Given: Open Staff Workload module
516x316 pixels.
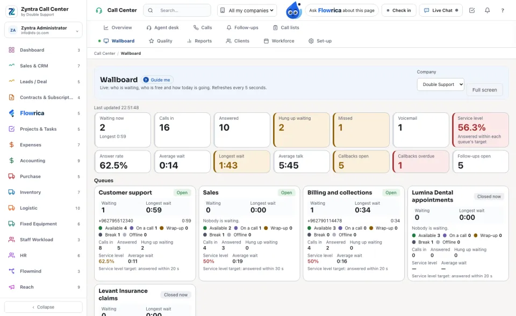Looking at the screenshot, I should pos(44,240).
